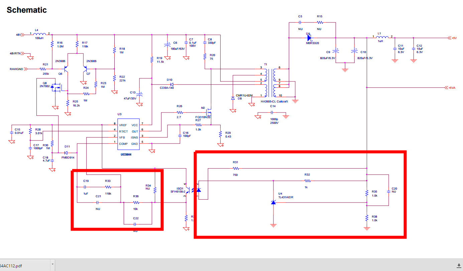463x271 pixels.
Task: Click the R32 resistor label
Action: (307, 175)
